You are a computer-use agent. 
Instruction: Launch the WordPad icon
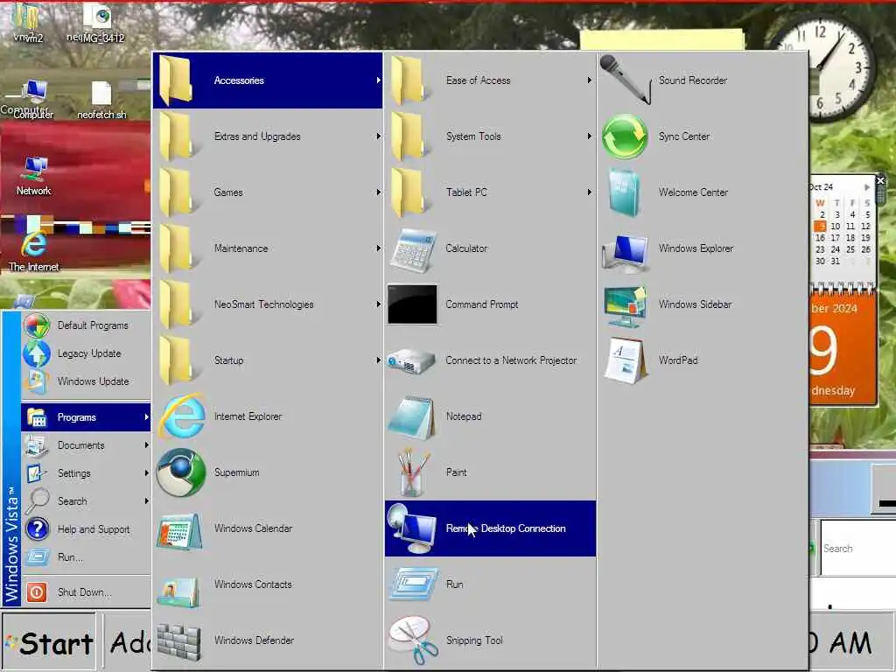coord(625,360)
